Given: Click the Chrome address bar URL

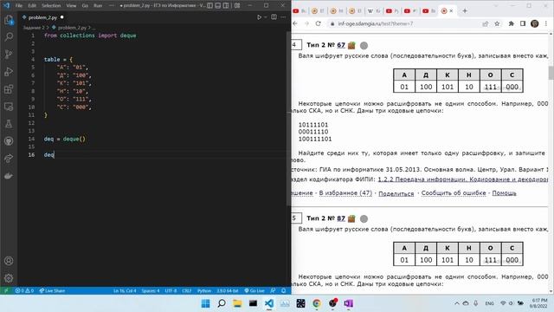Looking at the screenshot, I should 375,23.
